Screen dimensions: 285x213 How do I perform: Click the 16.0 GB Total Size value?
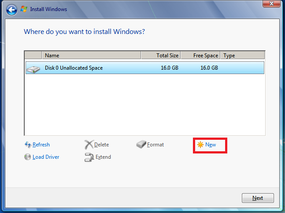pyautogui.click(x=170, y=68)
